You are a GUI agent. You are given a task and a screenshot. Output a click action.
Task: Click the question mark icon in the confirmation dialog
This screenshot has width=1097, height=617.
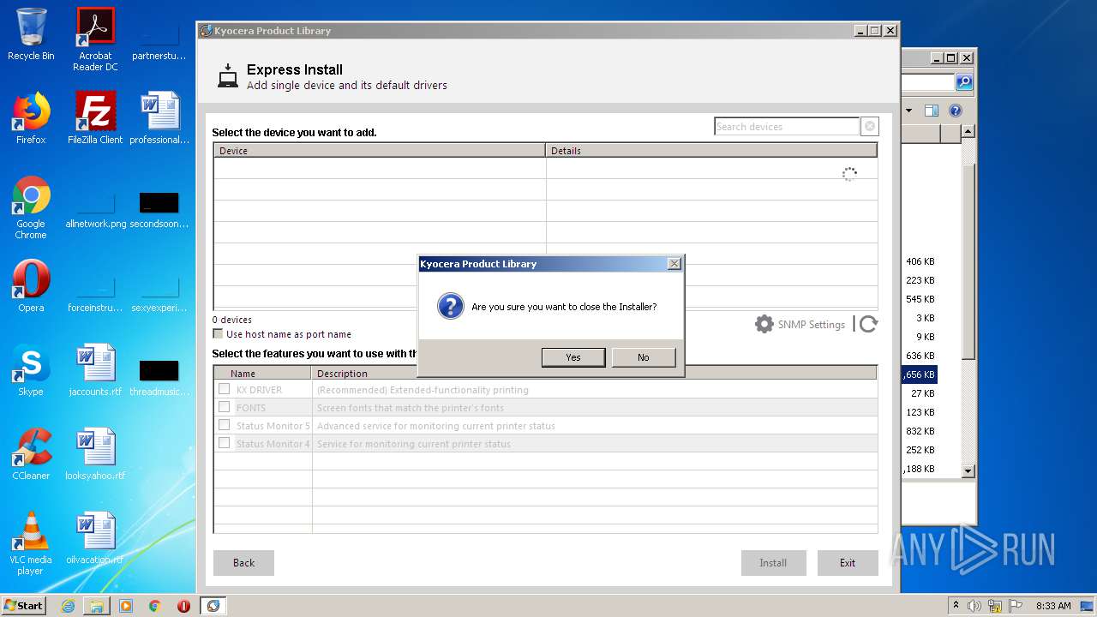click(x=450, y=306)
